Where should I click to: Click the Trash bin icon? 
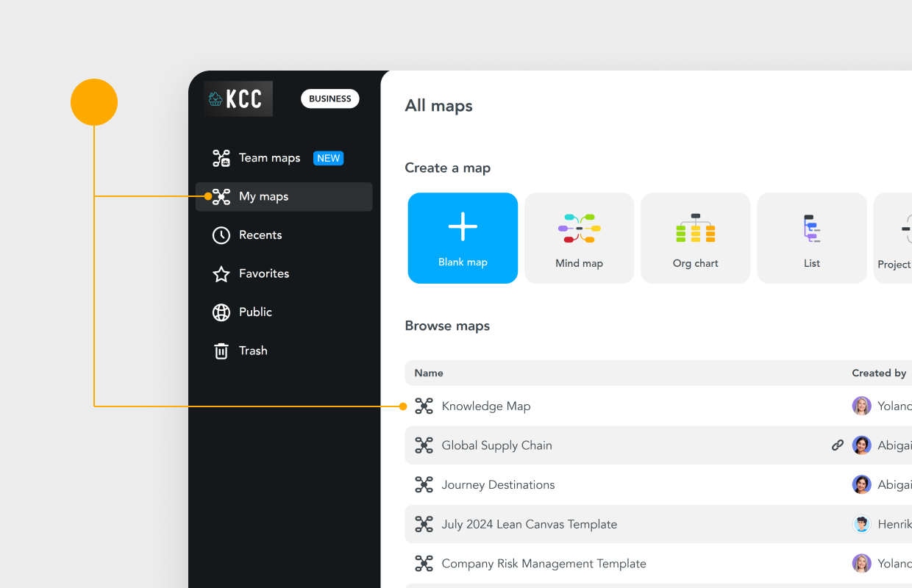221,351
